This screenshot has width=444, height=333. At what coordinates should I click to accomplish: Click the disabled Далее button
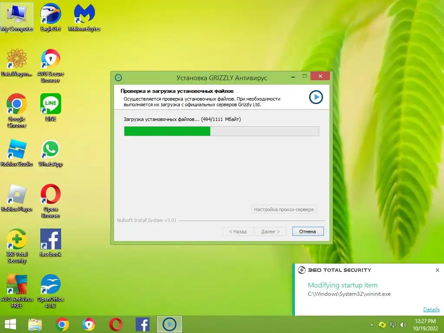pyautogui.click(x=271, y=232)
